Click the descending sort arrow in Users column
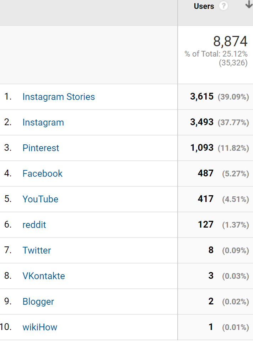Viewport: 253px width, 346px height. (x=249, y=5)
